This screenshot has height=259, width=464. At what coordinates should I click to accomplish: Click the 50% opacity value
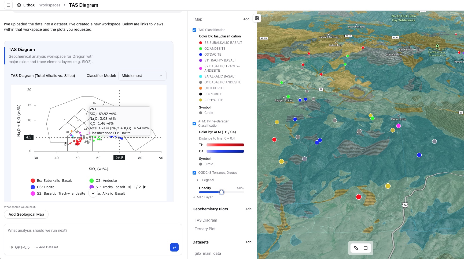coord(240,188)
